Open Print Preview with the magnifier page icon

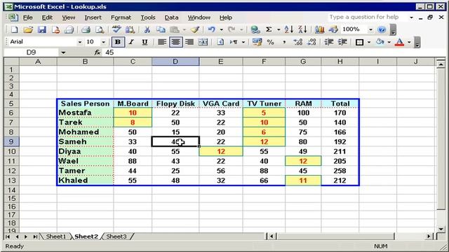[100, 29]
